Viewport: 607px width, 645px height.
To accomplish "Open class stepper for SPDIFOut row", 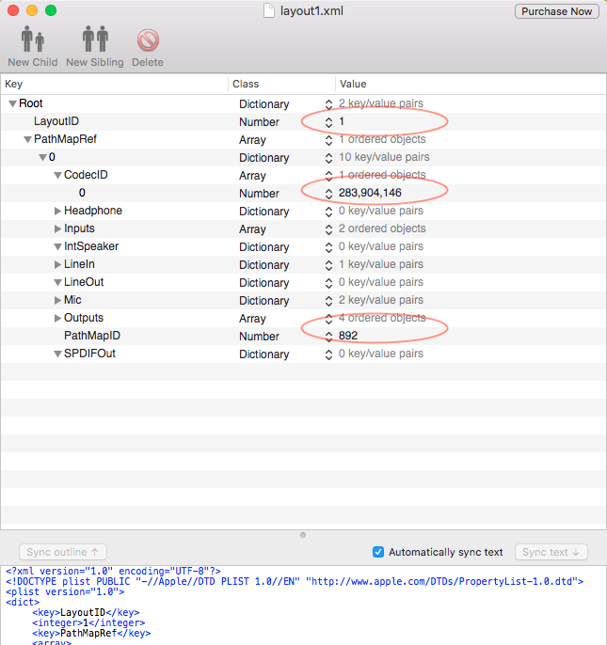I will coord(328,354).
